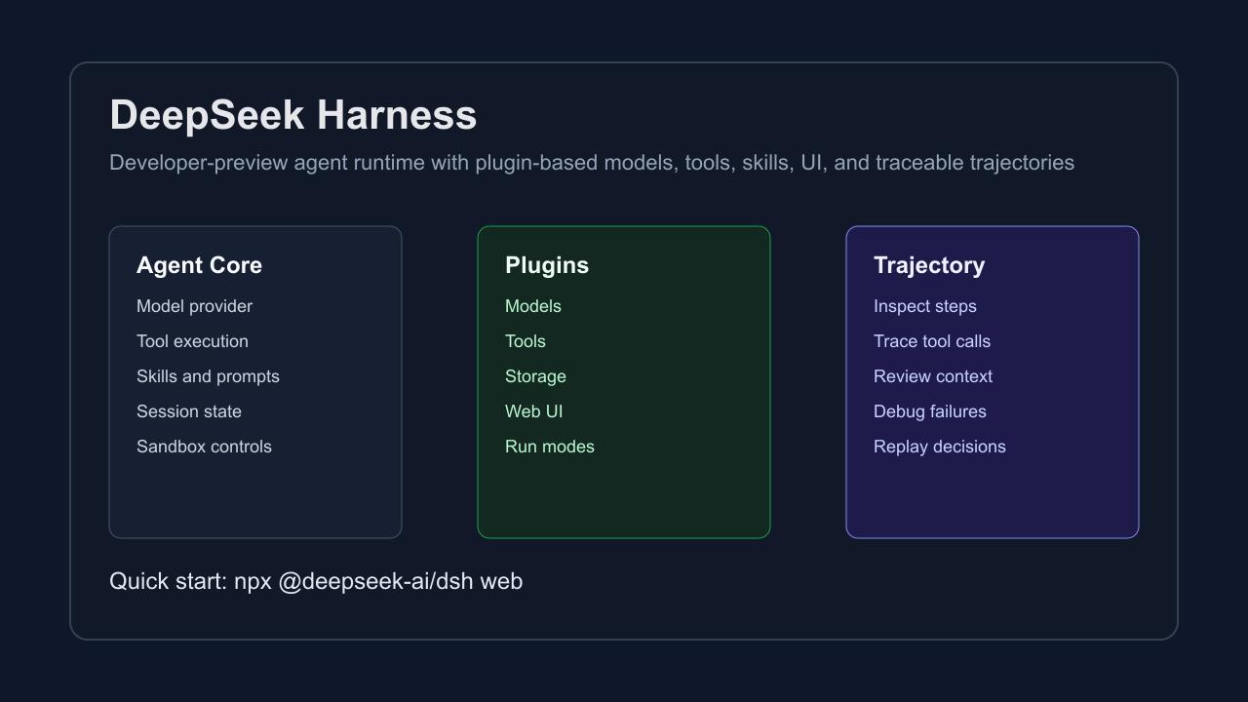Click the "Web UI" plugin entry
The image size is (1248, 702).
point(534,411)
